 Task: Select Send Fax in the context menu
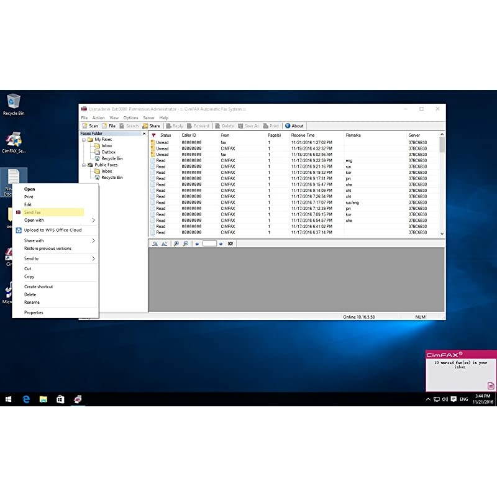33,212
